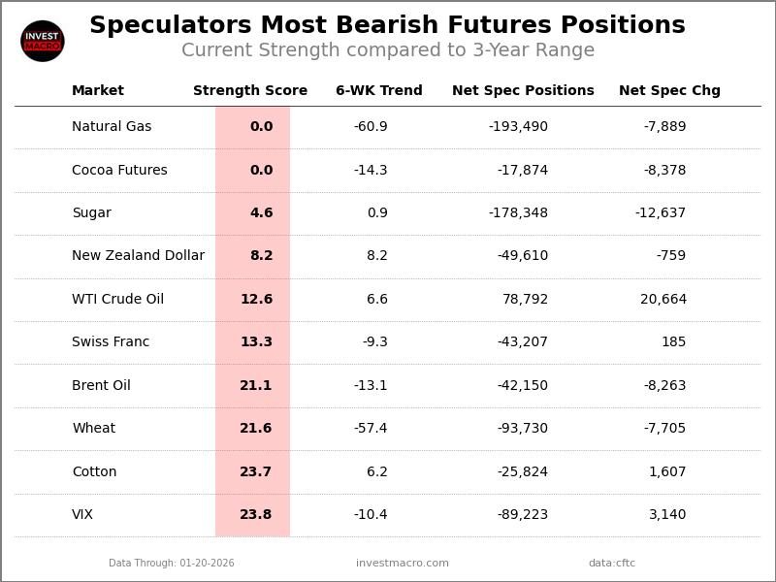Click the Strength Score column header

pyautogui.click(x=250, y=91)
